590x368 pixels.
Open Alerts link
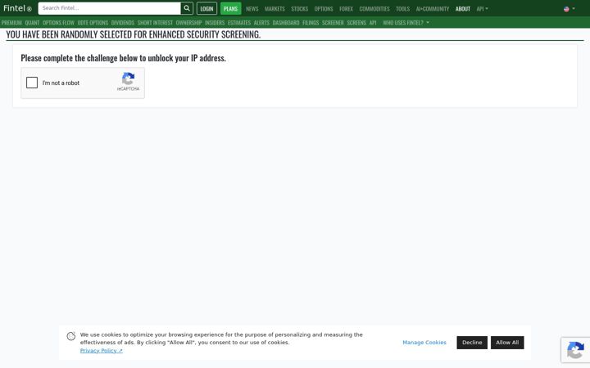pyautogui.click(x=261, y=23)
